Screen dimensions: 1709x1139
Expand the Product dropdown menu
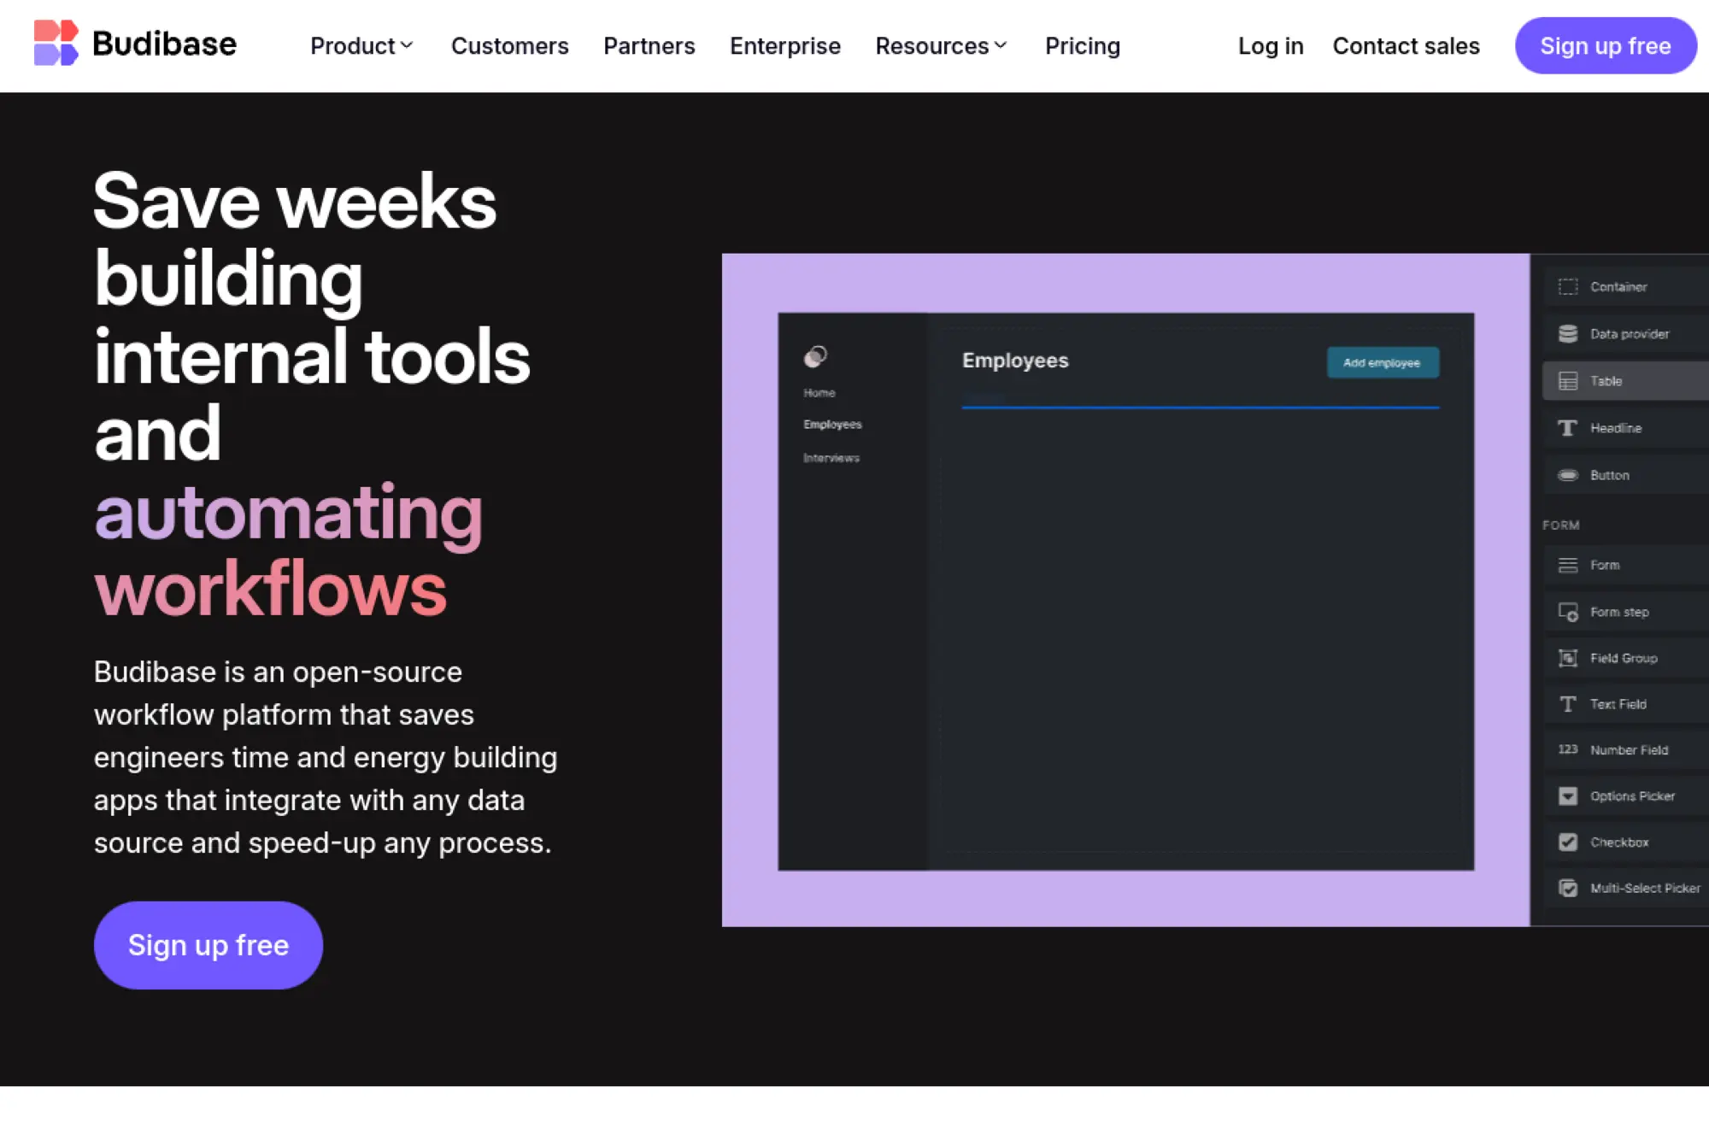click(361, 46)
